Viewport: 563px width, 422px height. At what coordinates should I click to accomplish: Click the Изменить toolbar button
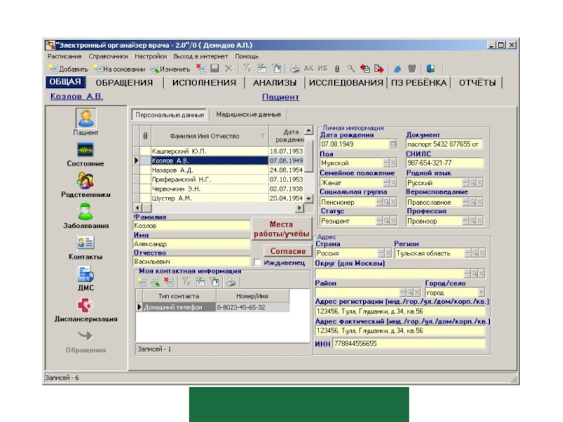click(168, 69)
